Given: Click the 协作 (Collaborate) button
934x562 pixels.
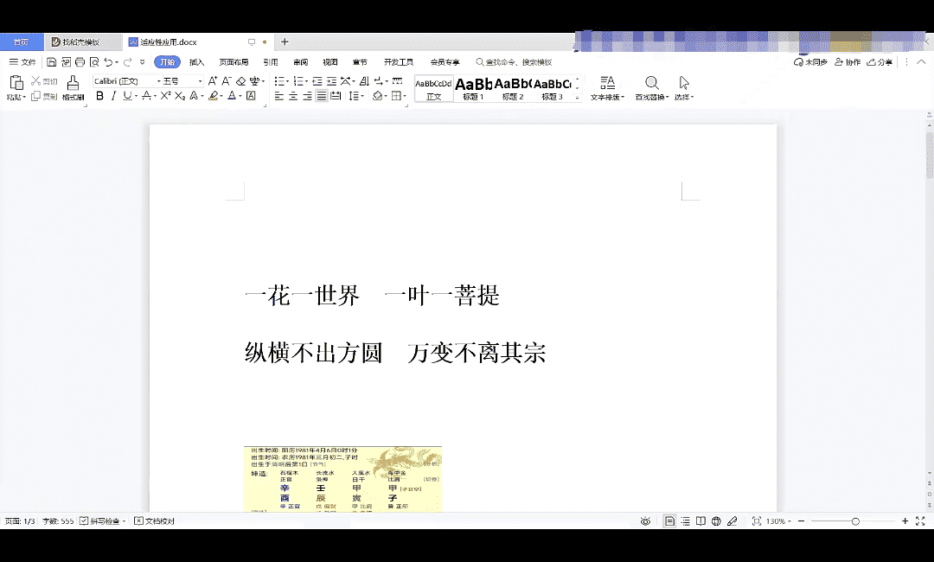Looking at the screenshot, I should tap(848, 62).
